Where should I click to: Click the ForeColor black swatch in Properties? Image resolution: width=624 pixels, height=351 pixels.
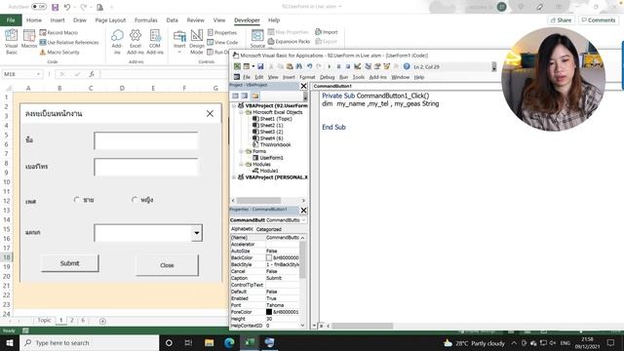(x=269, y=312)
